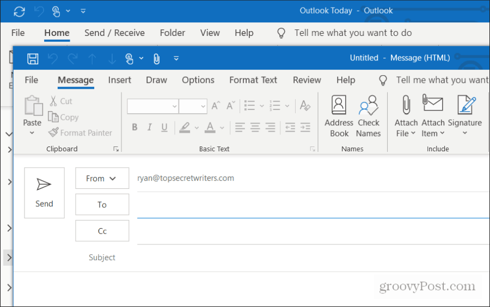This screenshot has height=307, width=490.
Task: Click the Send/Receive sync icon in Outlook title bar
Action: [x=20, y=11]
